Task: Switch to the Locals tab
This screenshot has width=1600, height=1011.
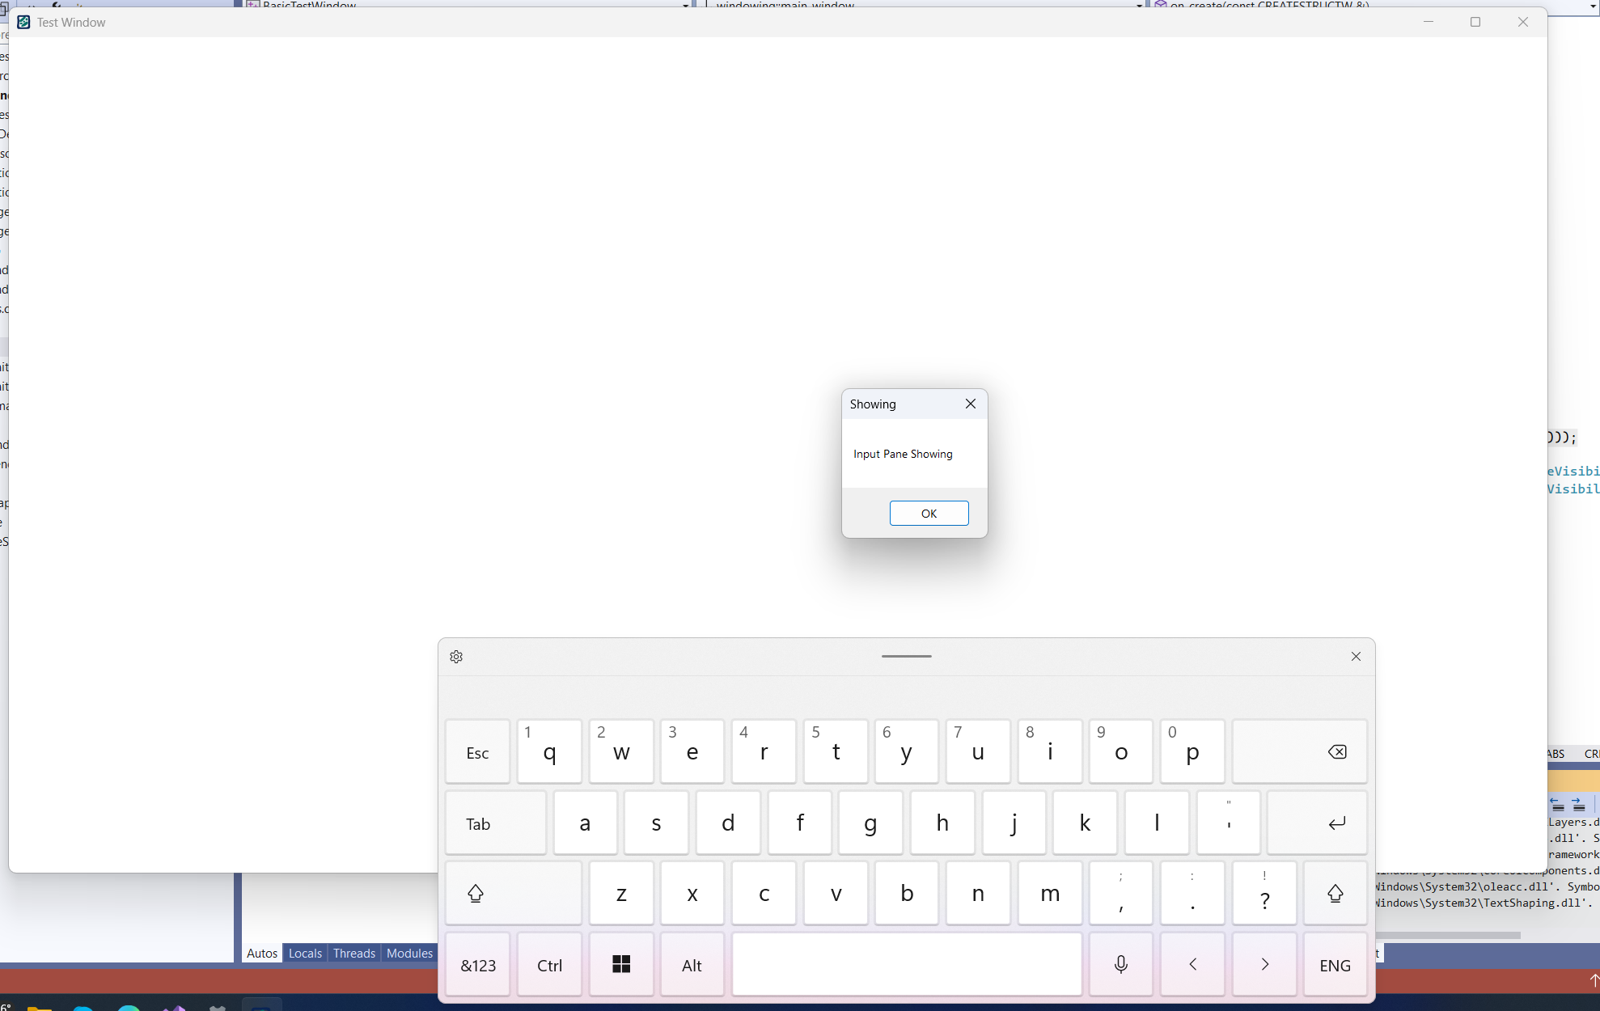Action: tap(305, 954)
